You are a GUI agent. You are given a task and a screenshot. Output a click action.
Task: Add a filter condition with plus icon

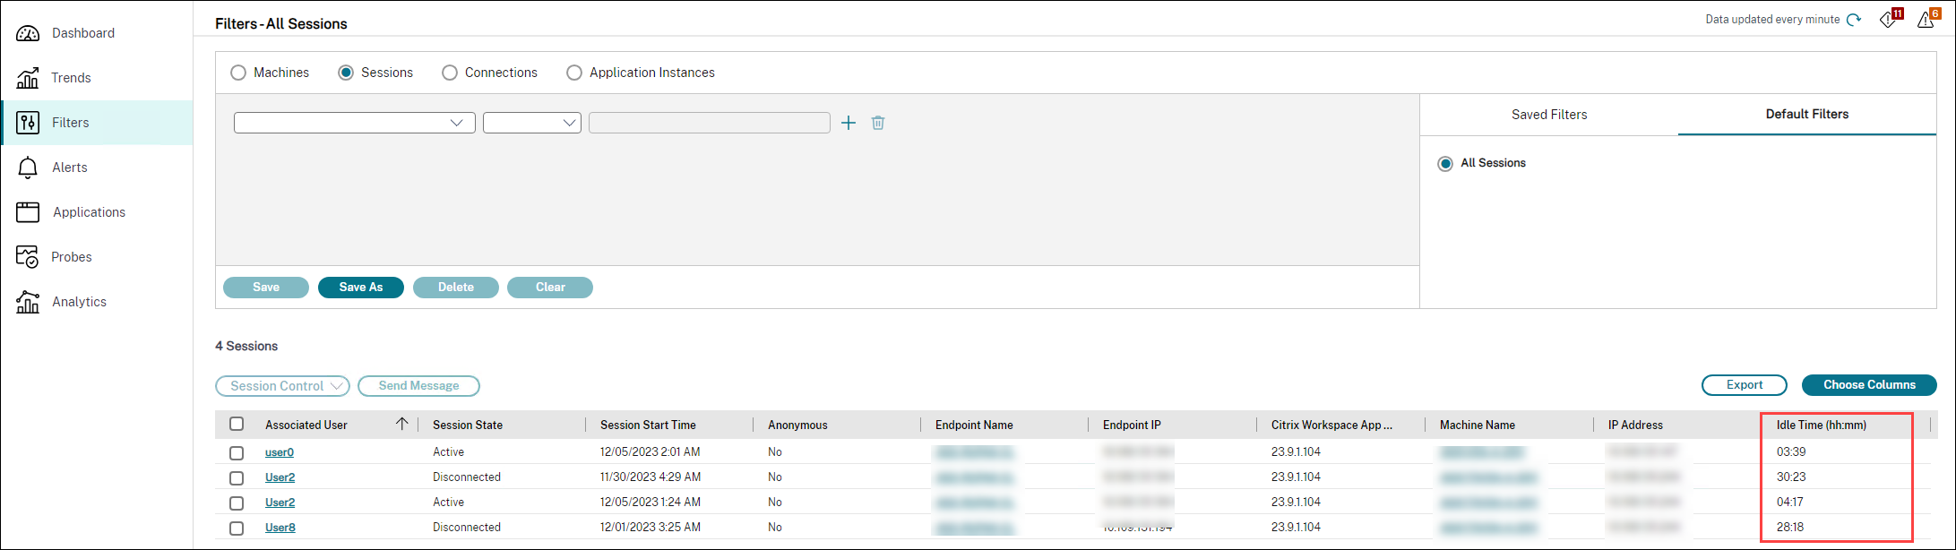click(849, 123)
